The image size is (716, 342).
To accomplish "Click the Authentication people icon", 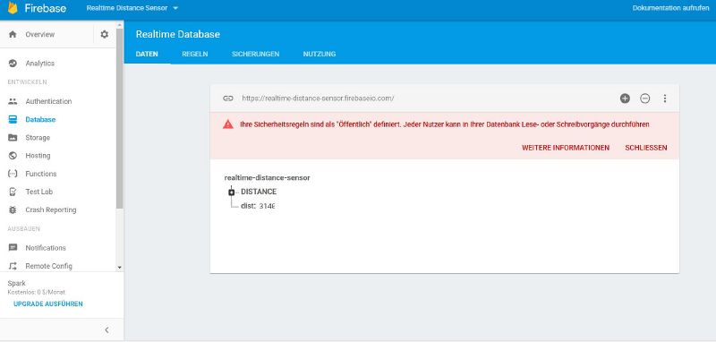I will click(13, 101).
